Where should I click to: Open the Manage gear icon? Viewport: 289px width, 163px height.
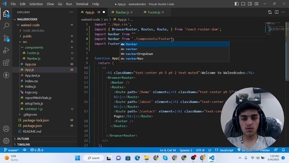(6, 141)
